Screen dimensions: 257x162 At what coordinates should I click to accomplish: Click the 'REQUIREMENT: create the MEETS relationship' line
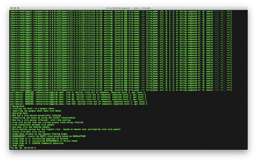48,136
